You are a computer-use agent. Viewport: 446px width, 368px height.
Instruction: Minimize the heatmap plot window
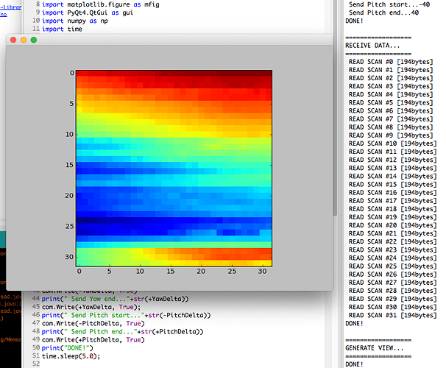24,40
